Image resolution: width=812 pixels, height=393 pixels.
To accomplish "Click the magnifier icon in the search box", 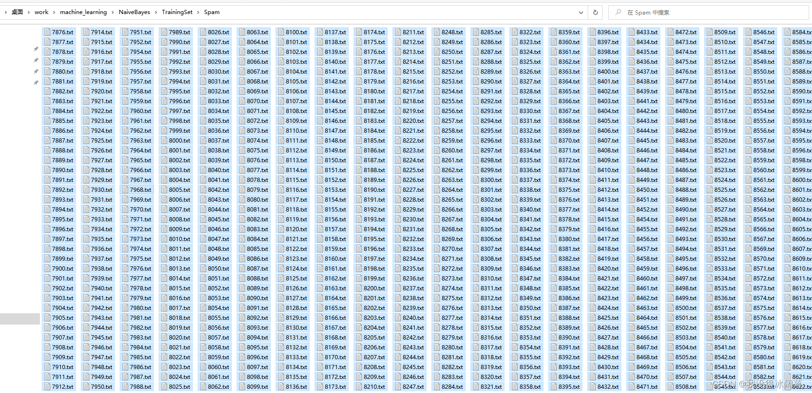I will tap(618, 13).
